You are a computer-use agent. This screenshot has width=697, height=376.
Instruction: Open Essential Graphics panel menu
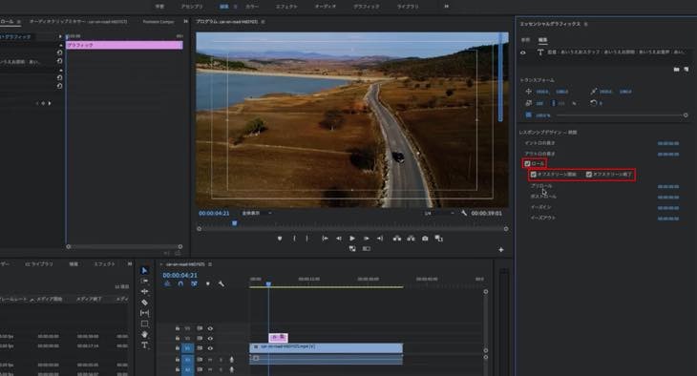pyautogui.click(x=586, y=24)
